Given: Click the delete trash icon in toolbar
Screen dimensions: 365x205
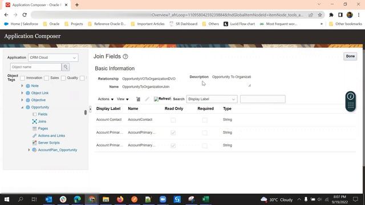Looking at the screenshot, I should [138, 99].
